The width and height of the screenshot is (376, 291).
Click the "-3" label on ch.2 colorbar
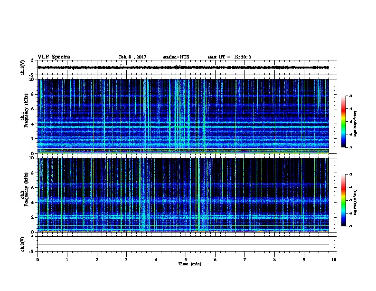350,175
